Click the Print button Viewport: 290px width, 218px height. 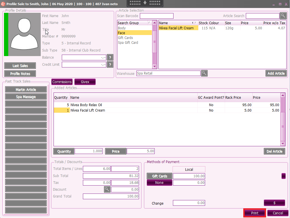click(x=255, y=213)
